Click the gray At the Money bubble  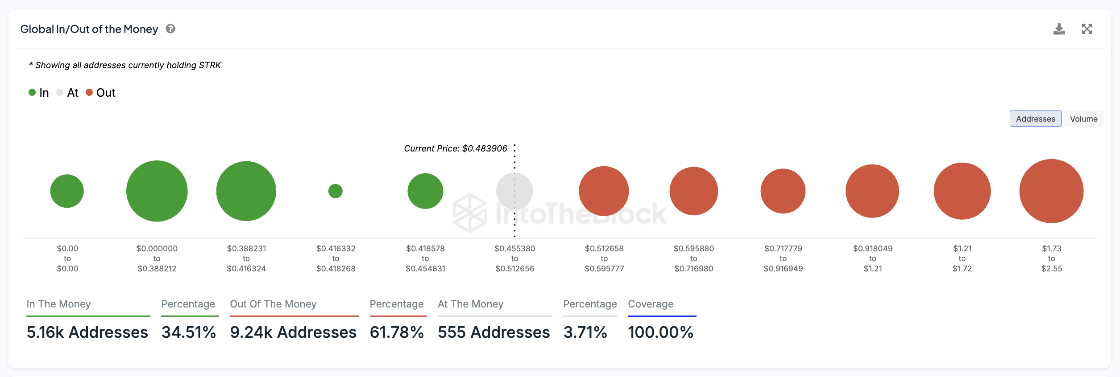tap(514, 191)
